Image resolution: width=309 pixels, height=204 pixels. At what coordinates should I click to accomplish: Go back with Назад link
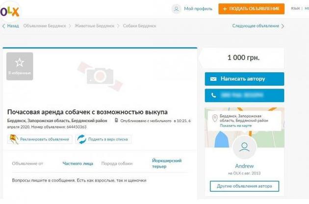[x=13, y=26]
